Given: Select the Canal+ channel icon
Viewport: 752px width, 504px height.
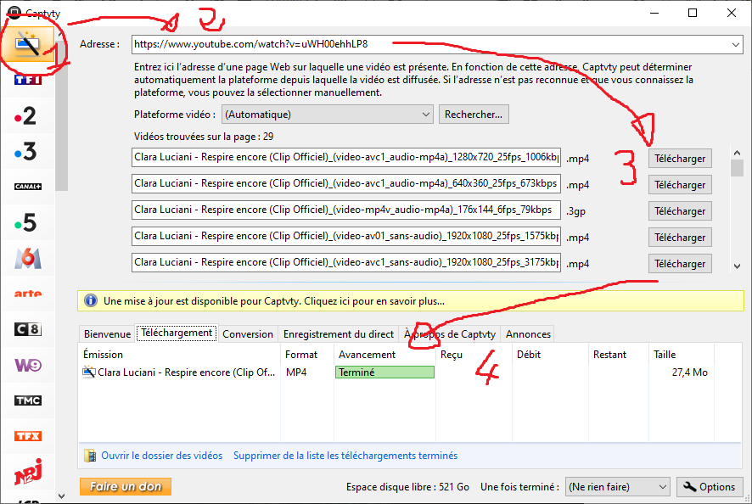Looking at the screenshot, I should pos(28,187).
